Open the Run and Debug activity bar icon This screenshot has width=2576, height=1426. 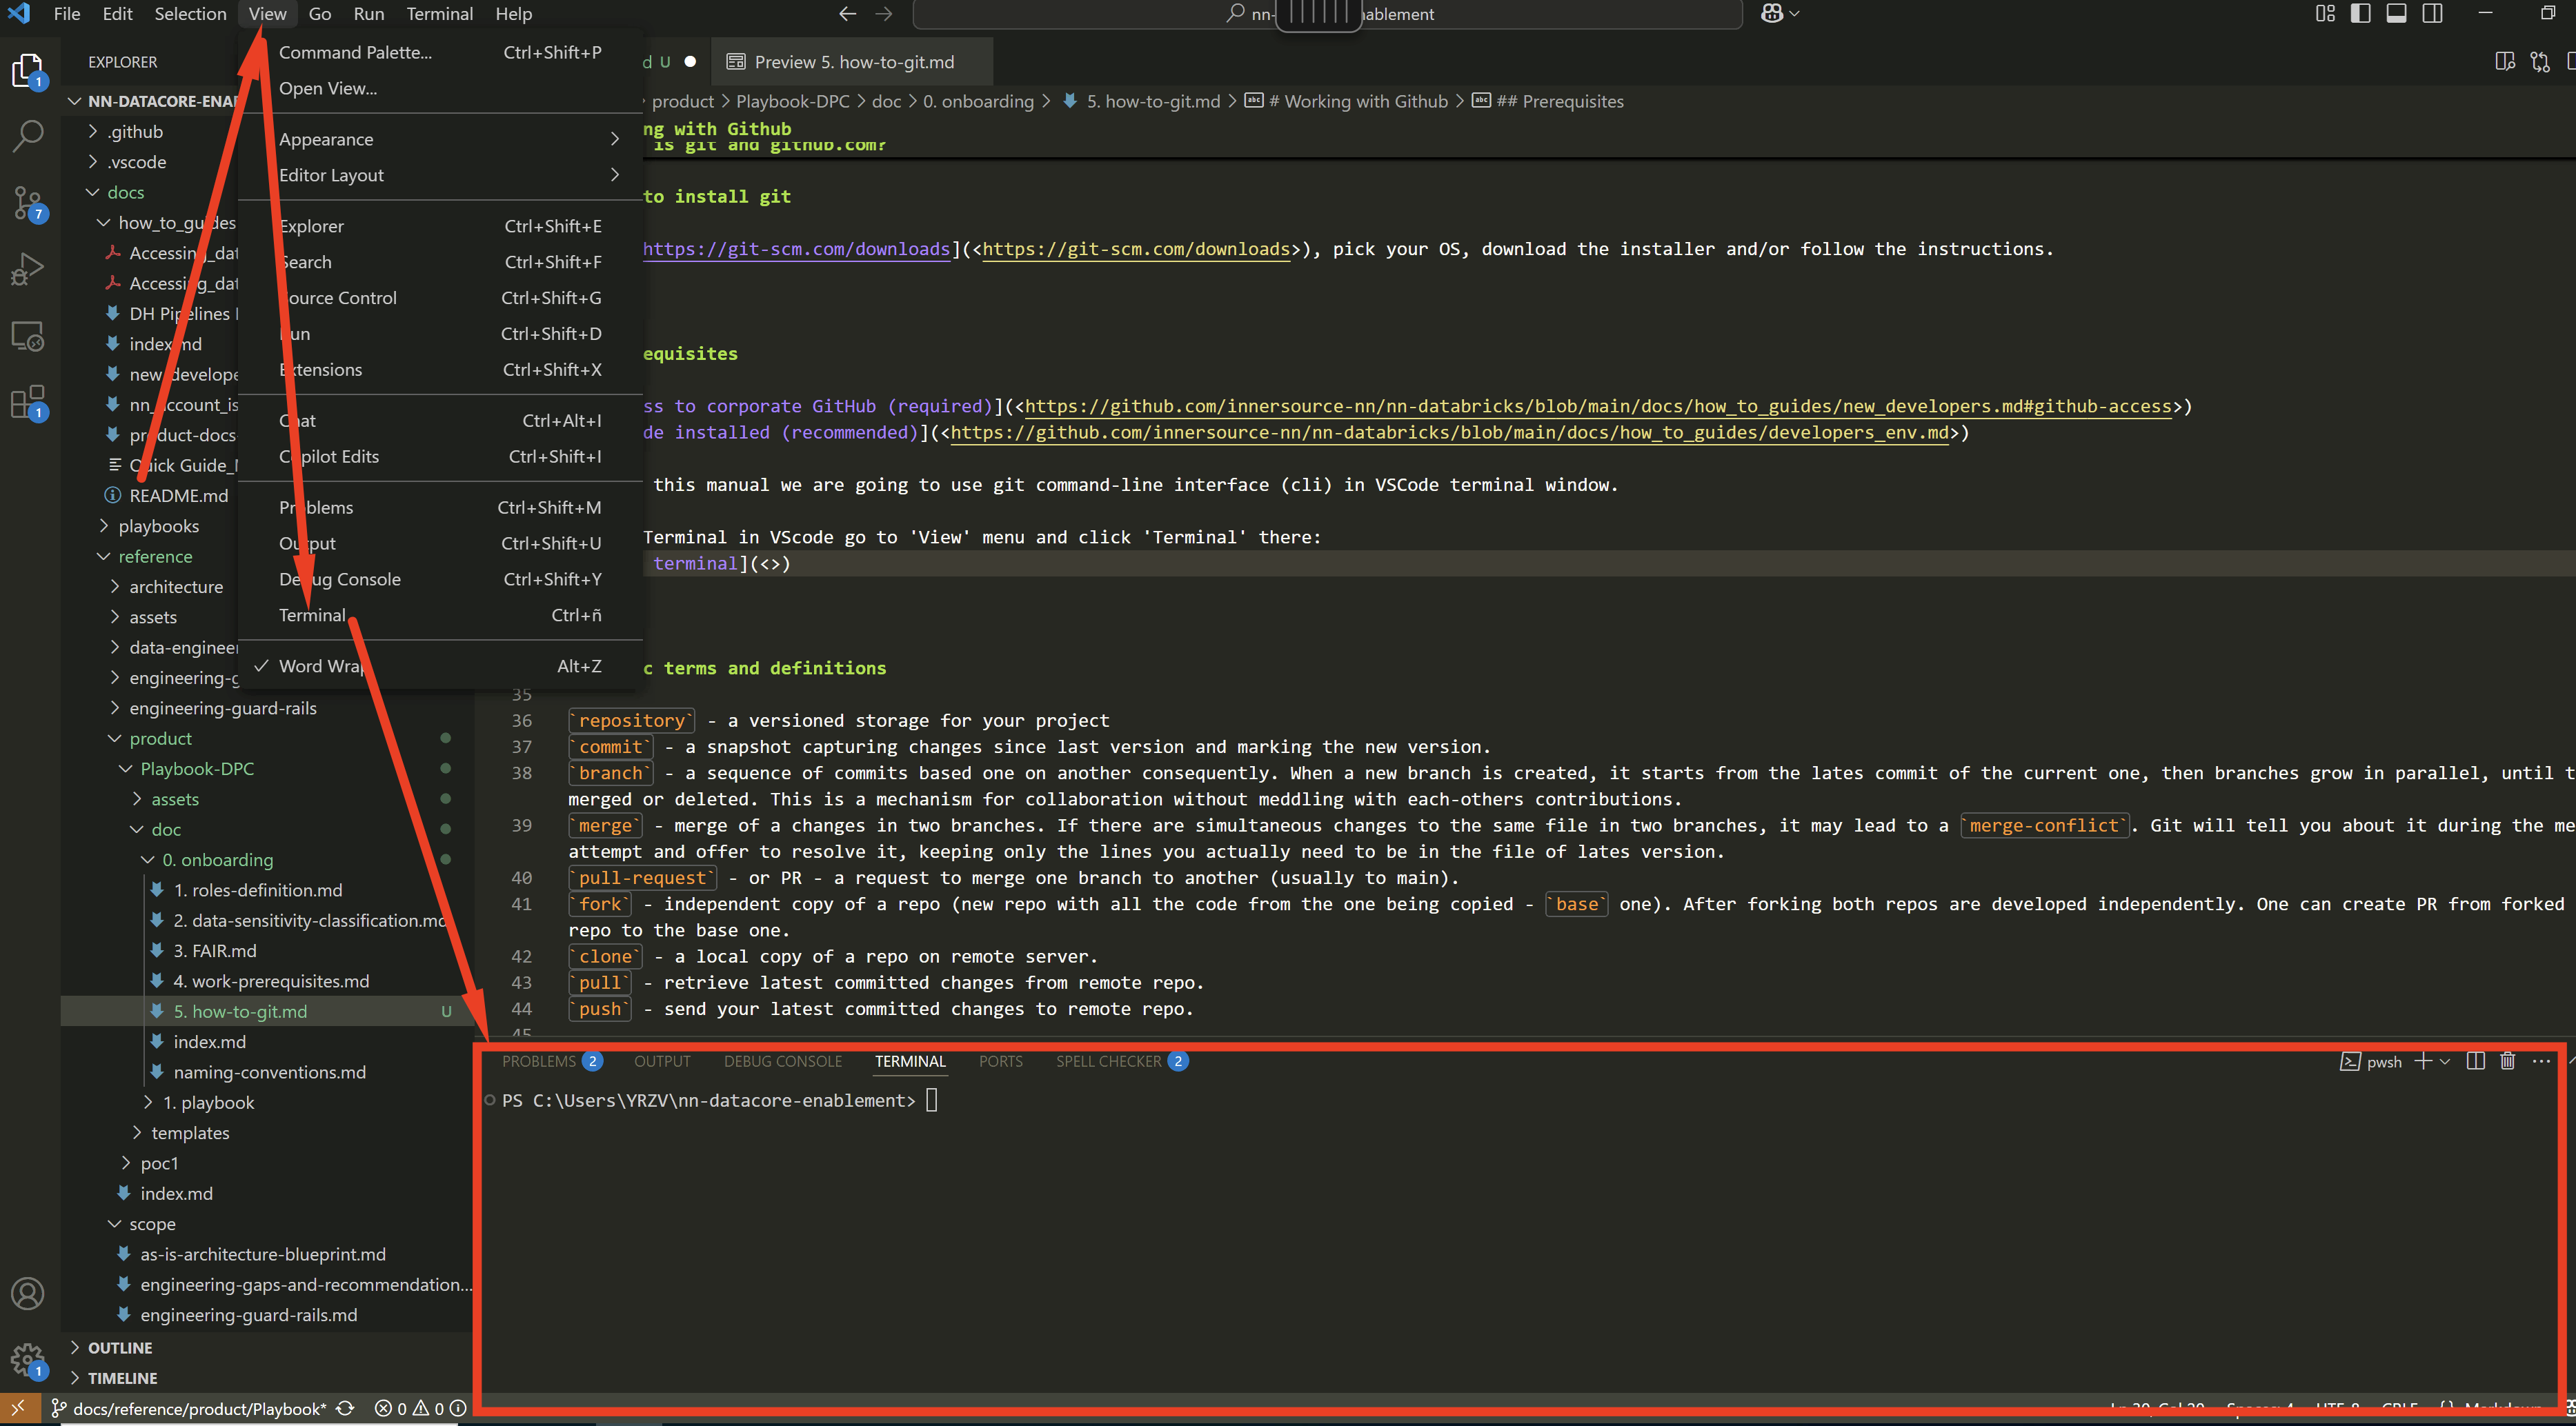[x=28, y=269]
